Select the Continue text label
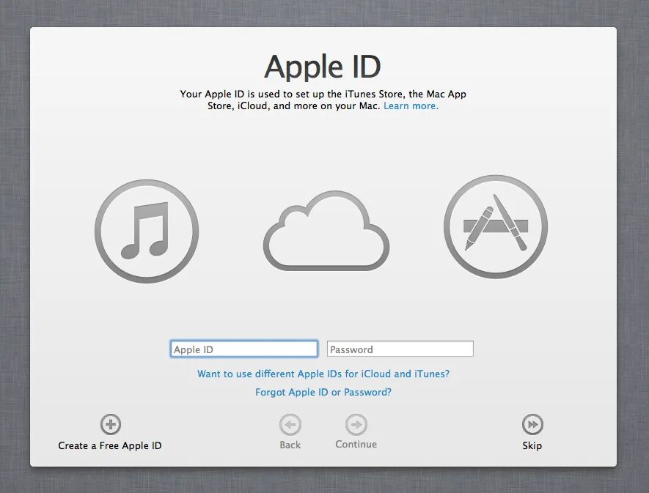 [x=356, y=444]
